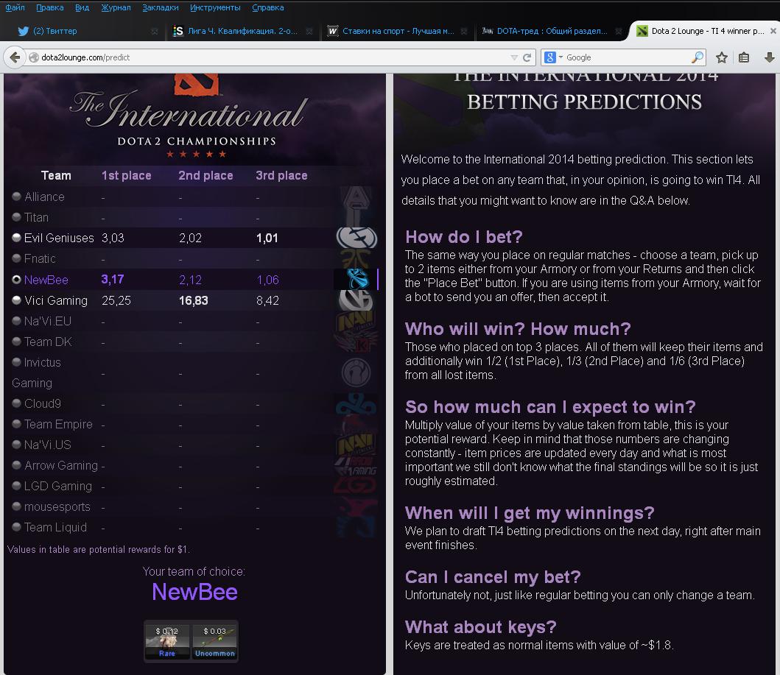Close the Dota 2 Lounge tab
This screenshot has height=675, width=780.
[x=773, y=31]
